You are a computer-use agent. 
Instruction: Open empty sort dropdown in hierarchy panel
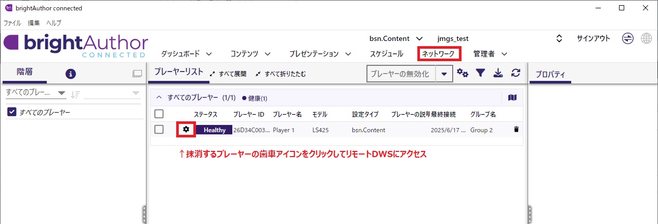[x=112, y=93]
